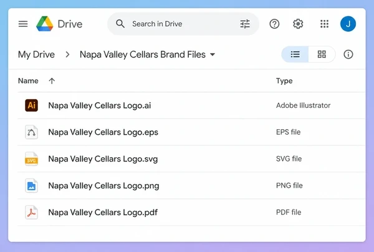The image size is (374, 252).
Task: Click the breadcrumb chevron separator
Action: click(x=67, y=54)
